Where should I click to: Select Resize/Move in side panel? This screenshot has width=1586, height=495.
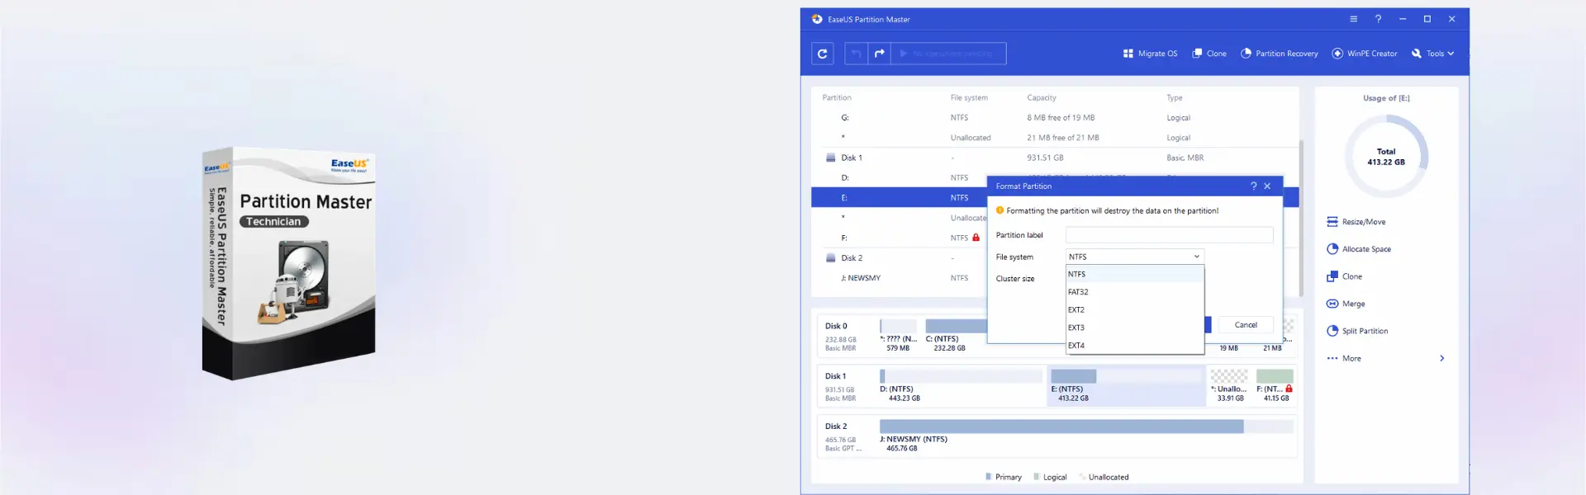pyautogui.click(x=1356, y=222)
